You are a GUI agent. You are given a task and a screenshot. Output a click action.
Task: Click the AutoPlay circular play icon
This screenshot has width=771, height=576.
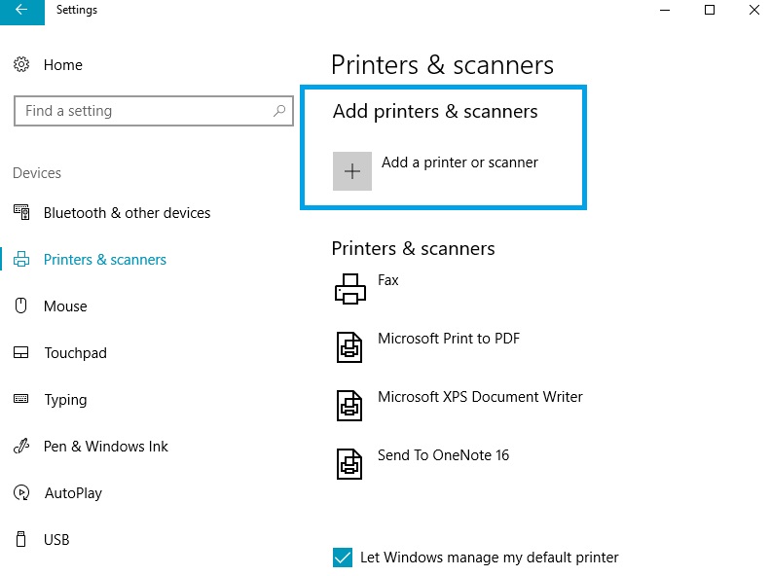pyautogui.click(x=21, y=492)
